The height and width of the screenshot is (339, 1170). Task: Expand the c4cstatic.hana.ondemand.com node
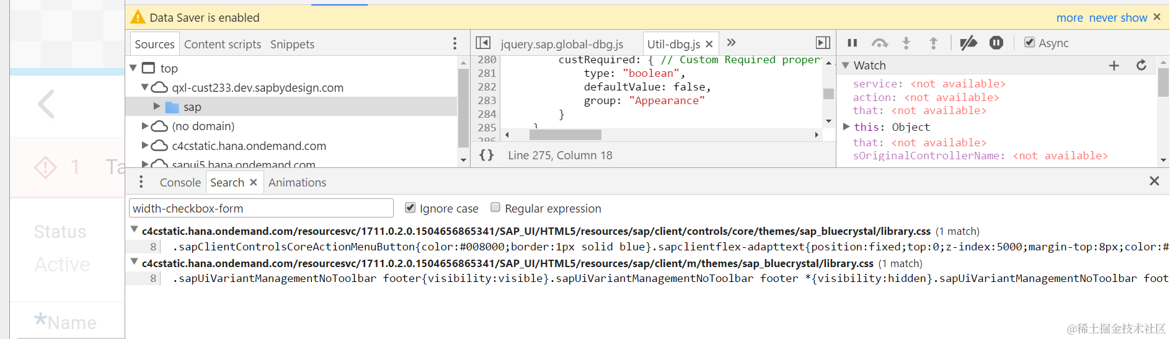pos(144,146)
